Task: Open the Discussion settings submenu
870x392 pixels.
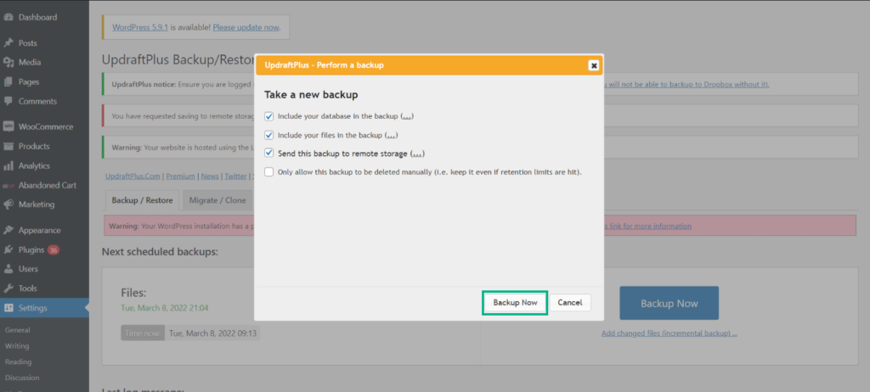Action: click(x=22, y=378)
